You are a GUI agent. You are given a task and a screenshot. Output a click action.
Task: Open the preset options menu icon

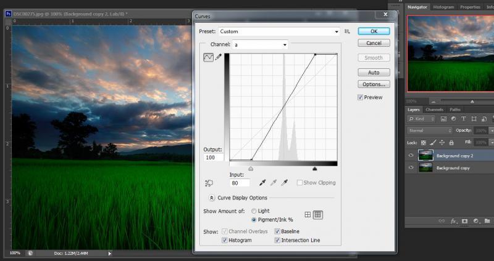348,31
